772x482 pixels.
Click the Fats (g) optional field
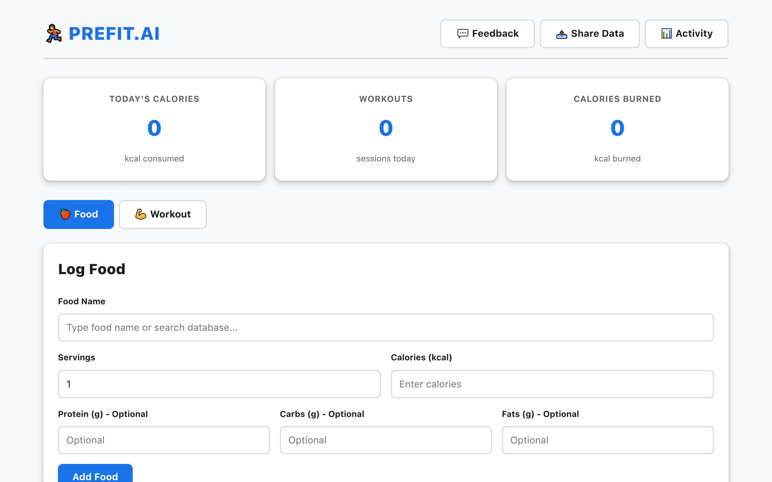(608, 440)
